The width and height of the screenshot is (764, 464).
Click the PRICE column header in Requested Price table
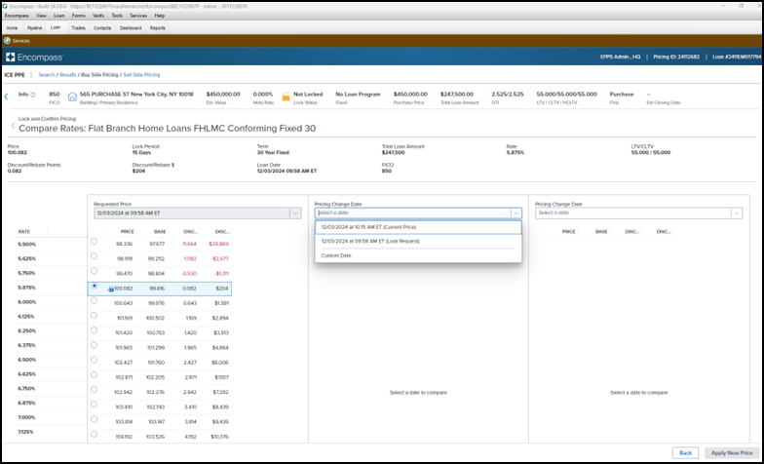click(x=127, y=232)
